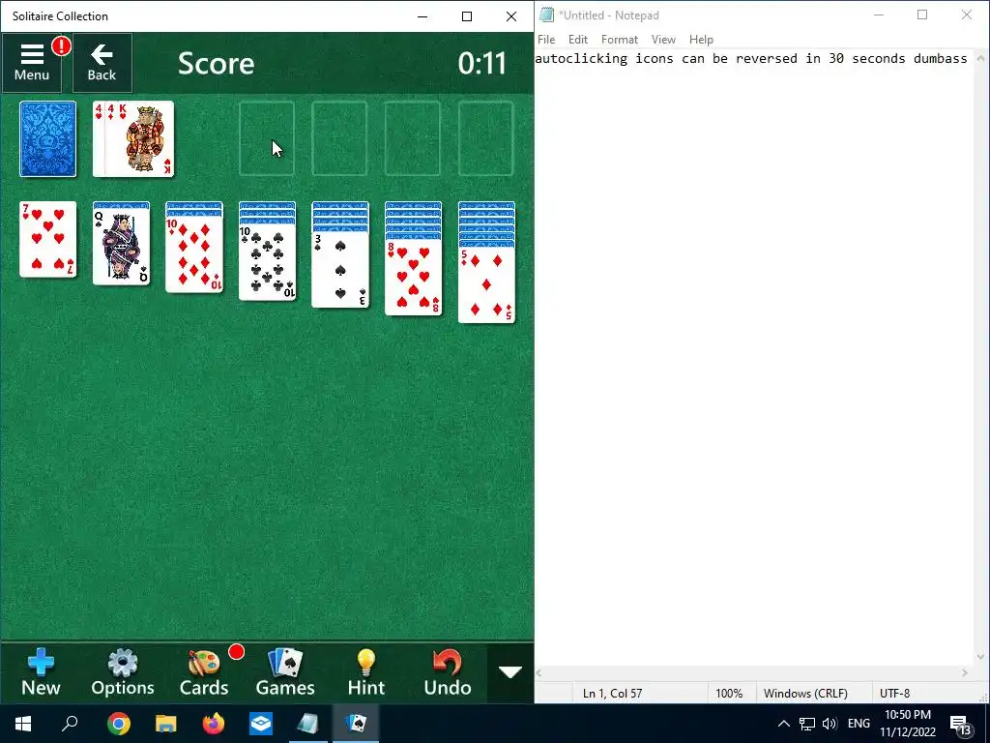Draw from the face-down stock pile
Image resolution: width=990 pixels, height=743 pixels.
[x=48, y=139]
